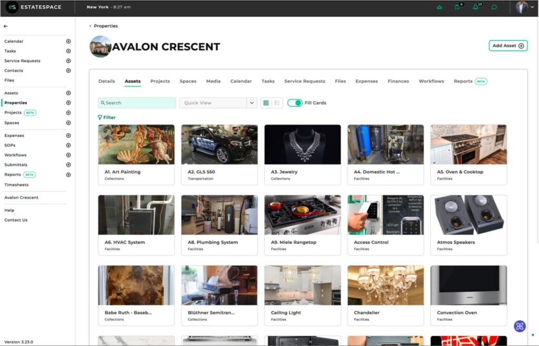Click the plus icon beside Service Requests
Screen dimensions: 539x346
pos(68,61)
